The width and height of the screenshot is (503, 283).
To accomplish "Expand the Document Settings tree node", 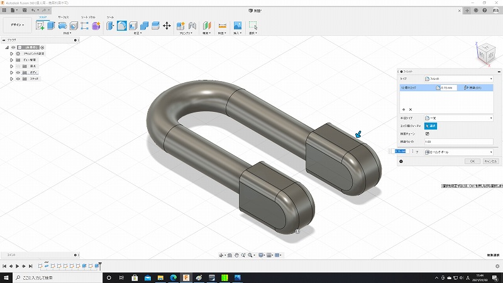I will (x=11, y=53).
